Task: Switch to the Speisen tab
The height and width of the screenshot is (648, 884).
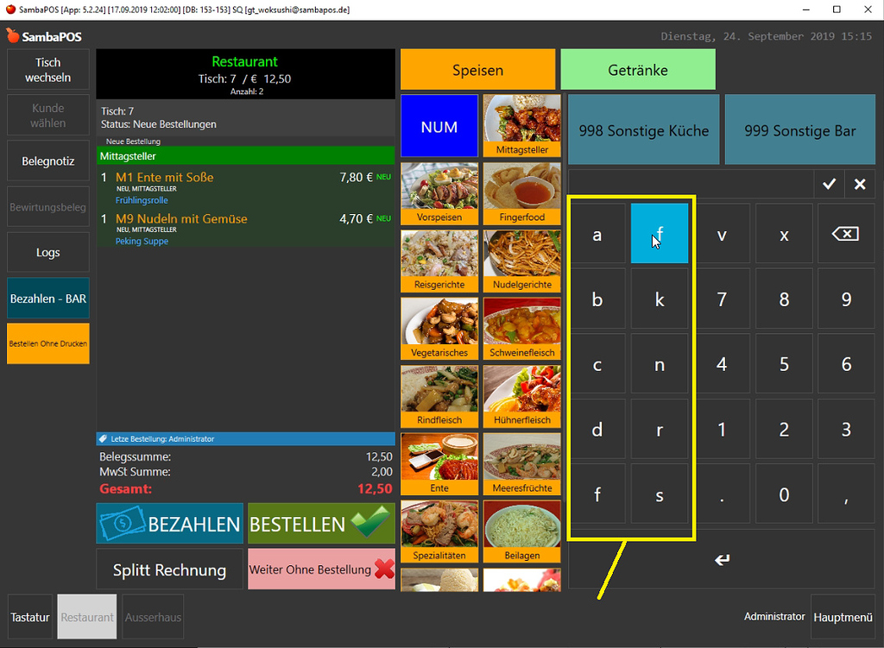Action: click(x=477, y=69)
